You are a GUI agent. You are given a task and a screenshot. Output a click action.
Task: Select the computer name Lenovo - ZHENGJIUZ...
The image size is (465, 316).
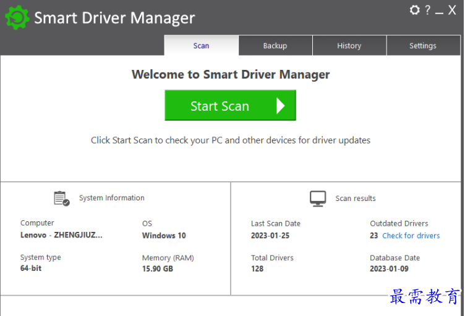pos(61,235)
